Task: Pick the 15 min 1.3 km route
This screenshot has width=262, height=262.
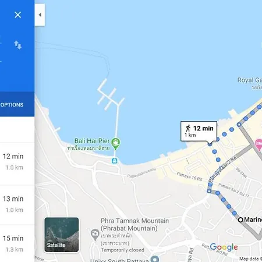Action: [x=17, y=243]
